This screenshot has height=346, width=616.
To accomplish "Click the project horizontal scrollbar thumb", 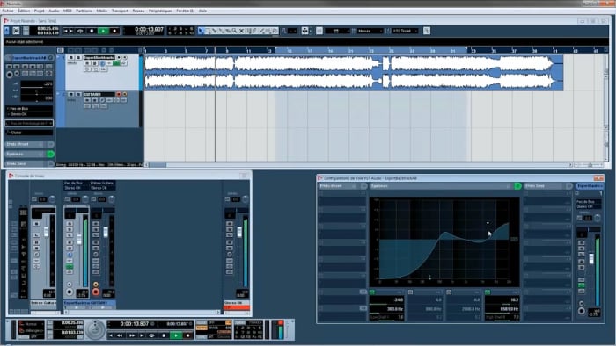I will pos(158,165).
